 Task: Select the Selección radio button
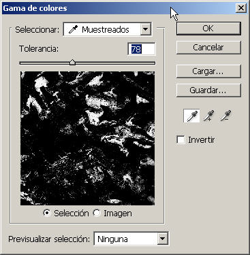(x=47, y=213)
